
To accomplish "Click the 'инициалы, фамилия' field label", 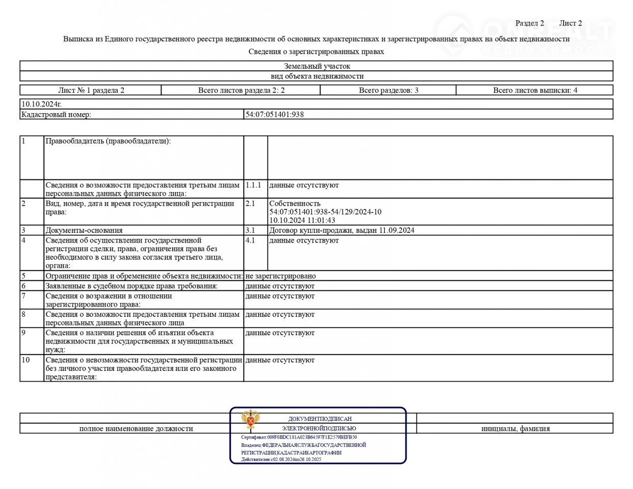I will click(515, 429).
